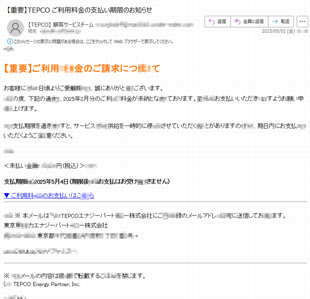This screenshot has width=310, height=299.
Task: Click the ※ 本メールは registered-address notice line
Action: click(x=145, y=216)
